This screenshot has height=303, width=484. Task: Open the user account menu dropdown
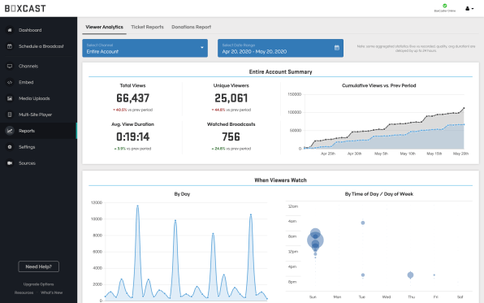(469, 9)
